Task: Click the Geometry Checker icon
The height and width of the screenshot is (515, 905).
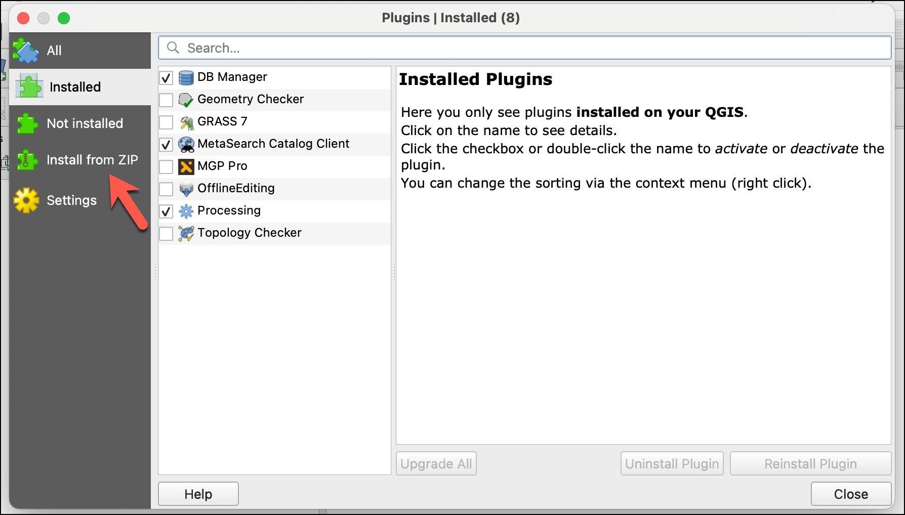Action: coord(186,100)
